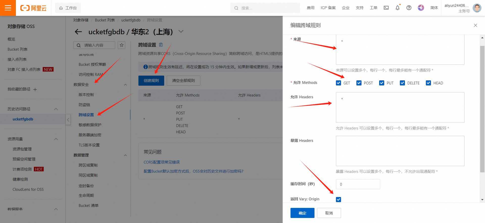
Task: Open the help question mark icon
Action: coord(409,8)
